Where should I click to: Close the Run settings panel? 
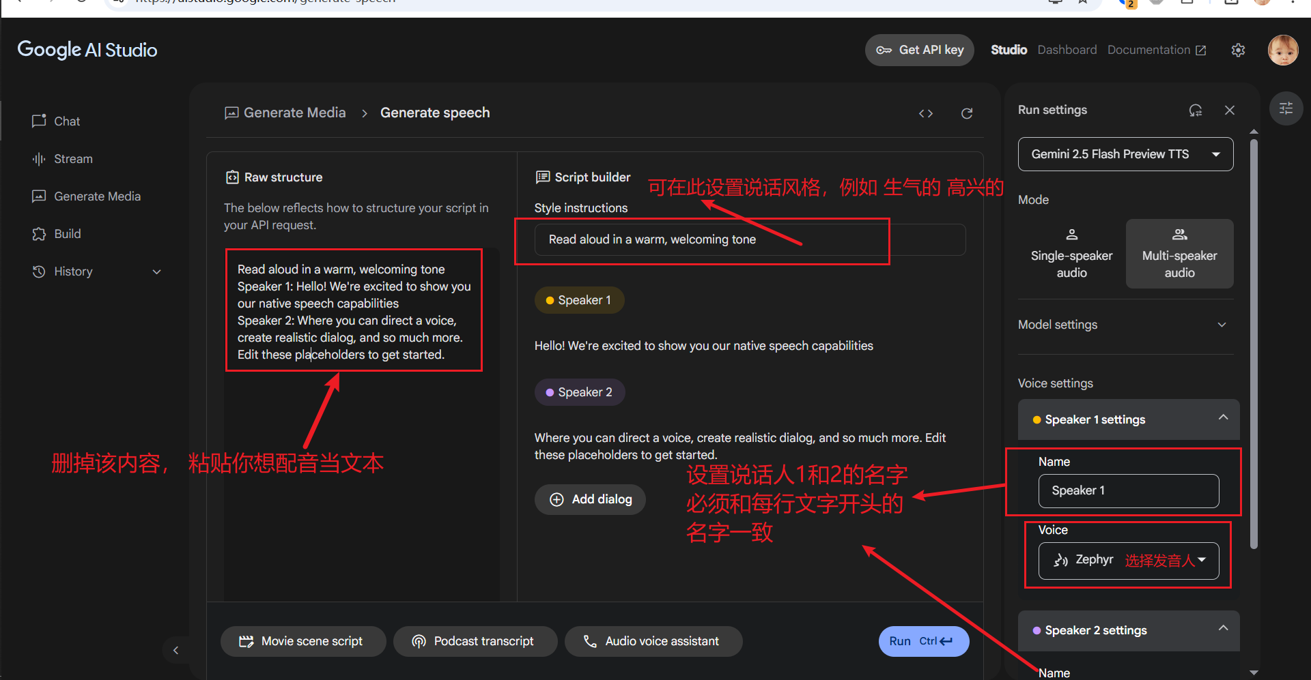[x=1230, y=110]
